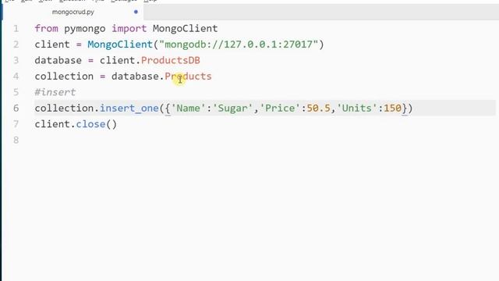Click 'MongoClient' in the import statement

(186, 29)
